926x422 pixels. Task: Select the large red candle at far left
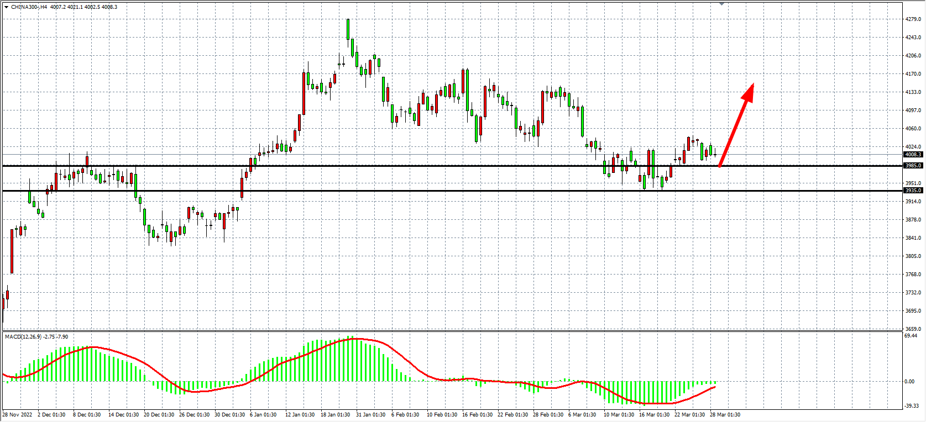point(12,251)
